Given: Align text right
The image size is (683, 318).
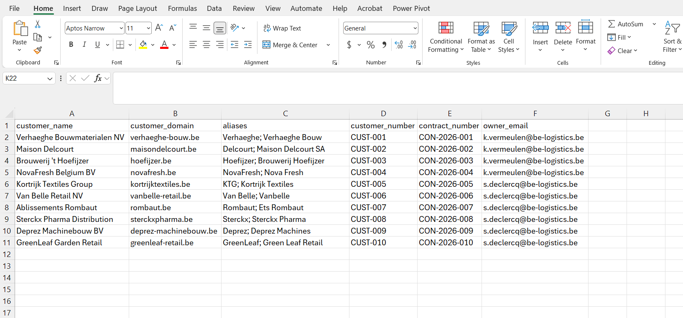Looking at the screenshot, I should (220, 45).
